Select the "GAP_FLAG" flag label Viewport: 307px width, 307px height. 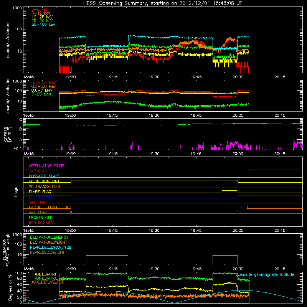[38, 171]
